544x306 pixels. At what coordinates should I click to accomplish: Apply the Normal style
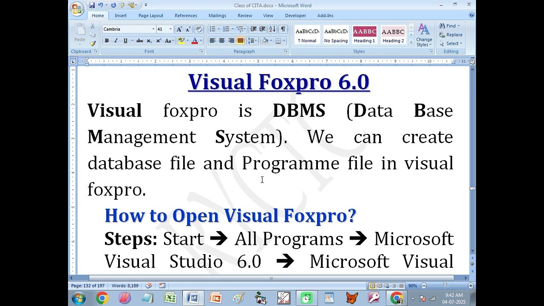coord(307,34)
